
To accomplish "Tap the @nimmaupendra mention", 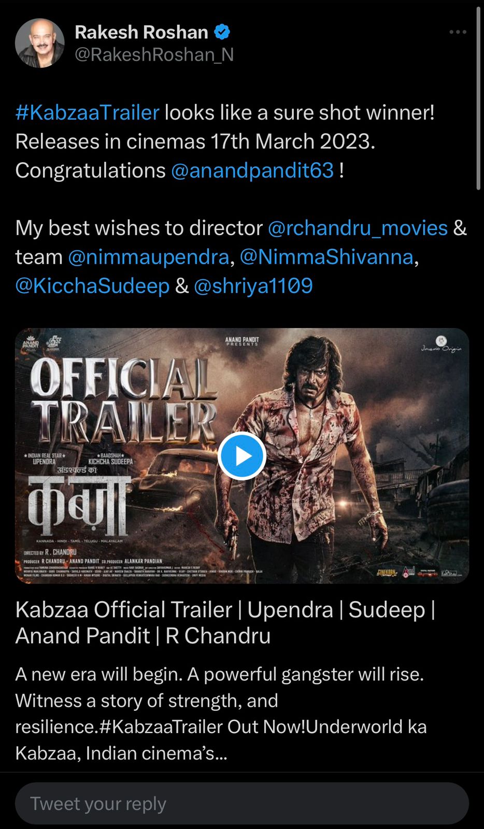I will pos(149,257).
